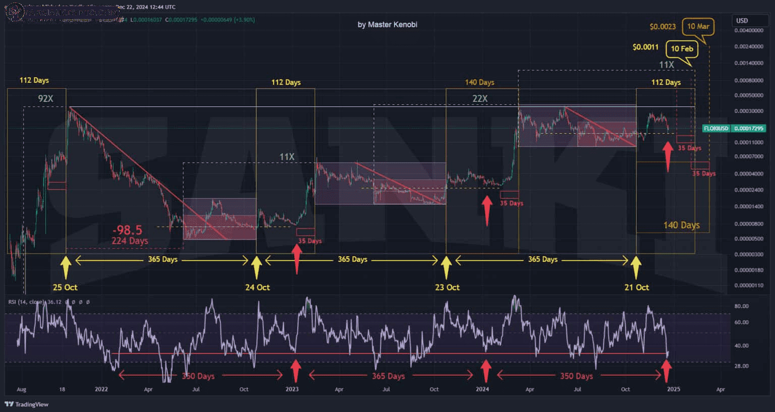Viewport: 775px width, 412px height.
Task: Click the current price label 0.00017295
Action: point(749,129)
